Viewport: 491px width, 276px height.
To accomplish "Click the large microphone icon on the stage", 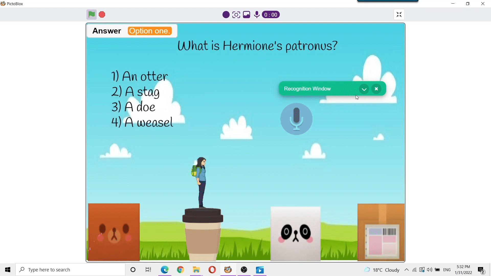I will [296, 119].
